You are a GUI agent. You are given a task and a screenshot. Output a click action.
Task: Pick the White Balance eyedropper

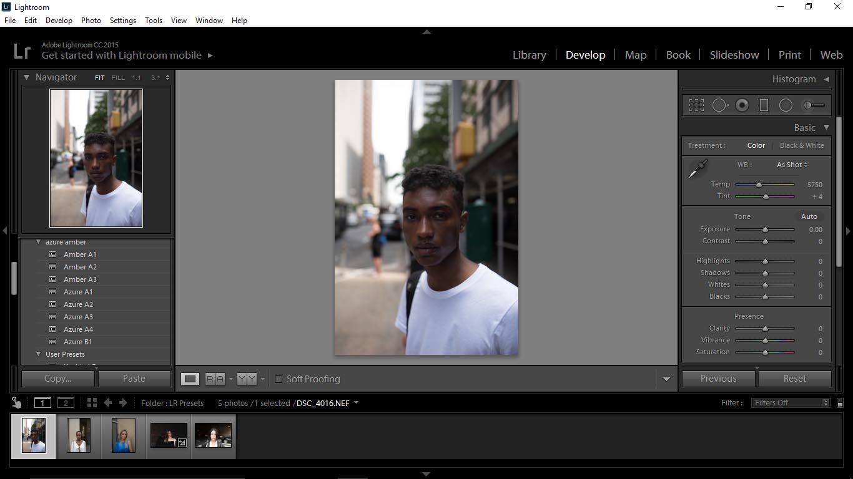click(698, 168)
